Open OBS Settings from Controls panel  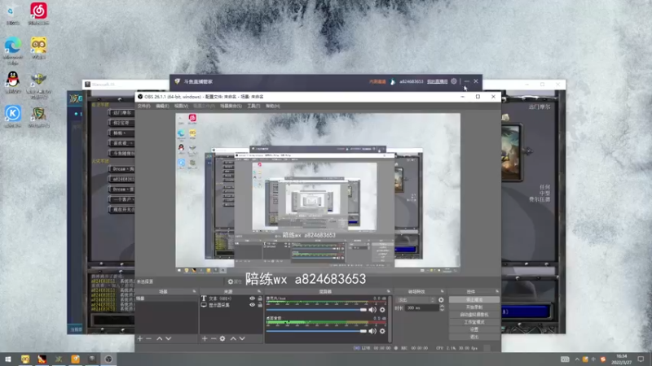(474, 329)
